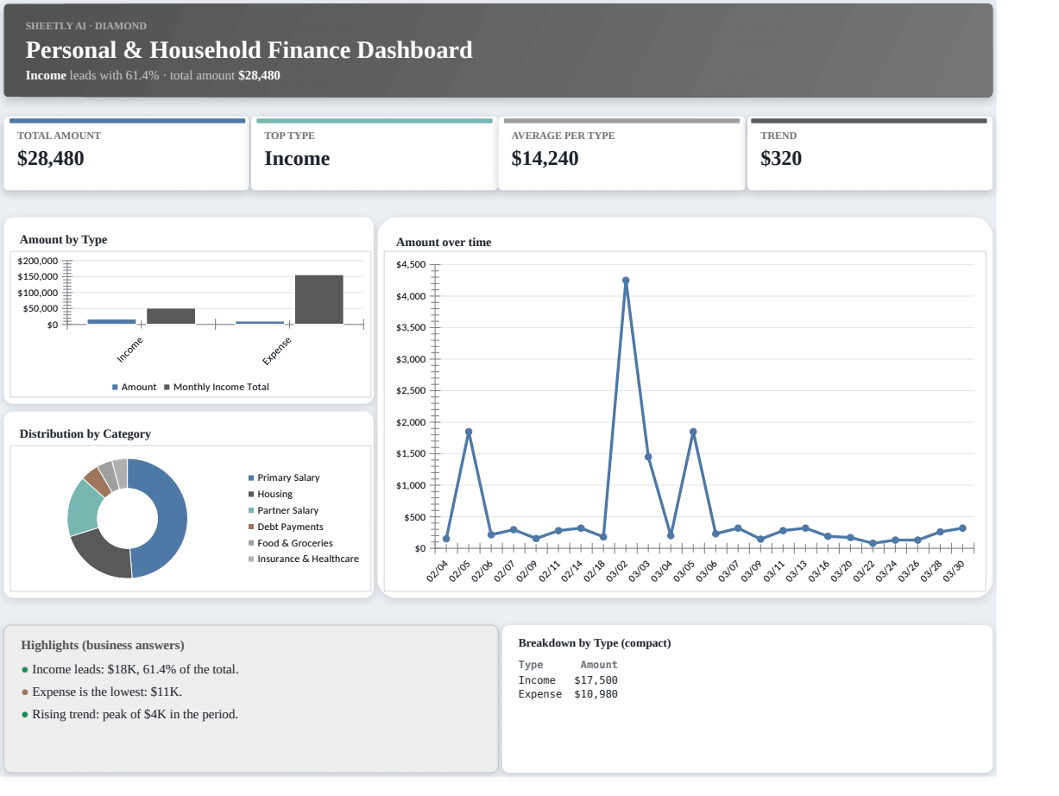This screenshot has width=1059, height=796.
Task: Click the Food & Groceries legend entry
Action: [290, 543]
